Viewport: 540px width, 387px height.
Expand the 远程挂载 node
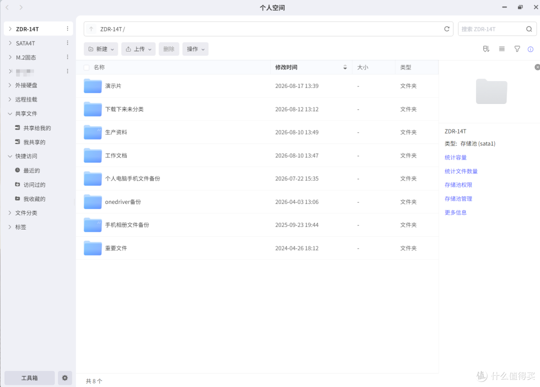pos(10,99)
